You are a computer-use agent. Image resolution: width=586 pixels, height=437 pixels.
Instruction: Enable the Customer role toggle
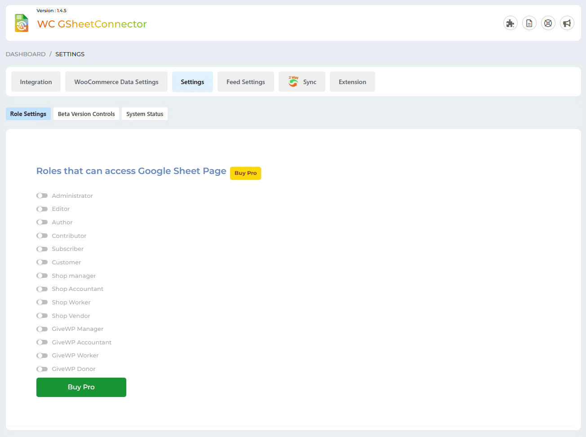pyautogui.click(x=42, y=262)
